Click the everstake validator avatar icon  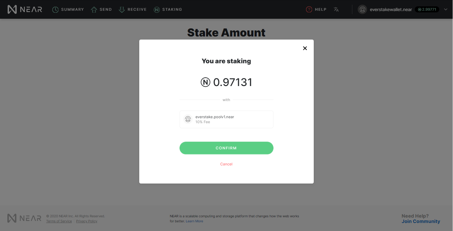[x=188, y=119]
